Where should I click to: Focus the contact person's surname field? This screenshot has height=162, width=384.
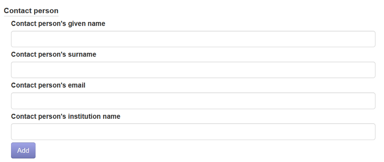pyautogui.click(x=193, y=70)
